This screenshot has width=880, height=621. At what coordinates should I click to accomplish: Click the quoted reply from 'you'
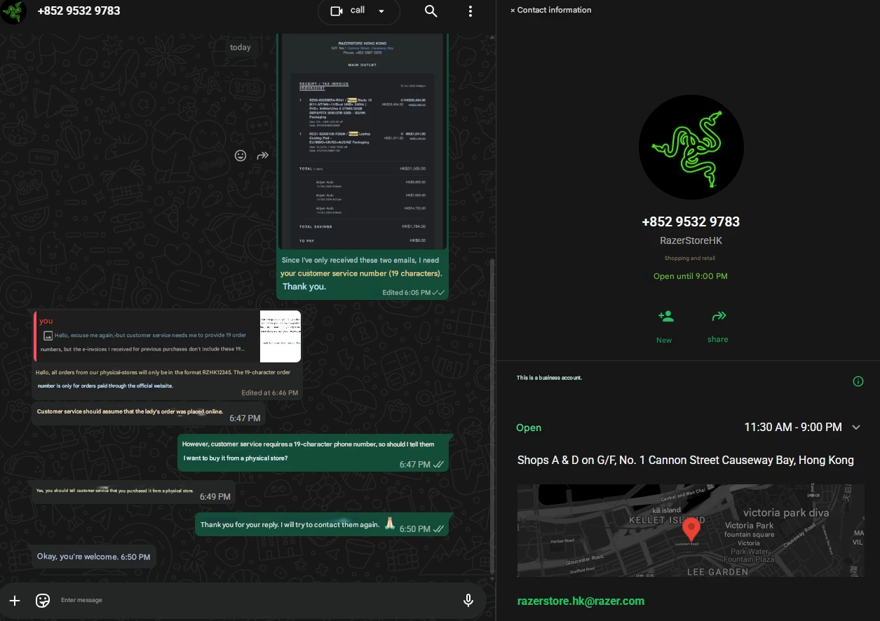coord(168,336)
